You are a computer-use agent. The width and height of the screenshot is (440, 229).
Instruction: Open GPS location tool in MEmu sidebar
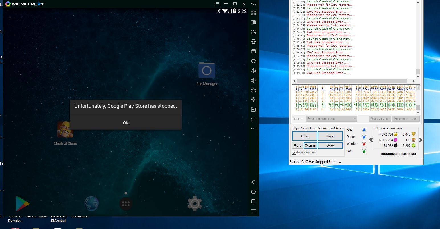[253, 100]
